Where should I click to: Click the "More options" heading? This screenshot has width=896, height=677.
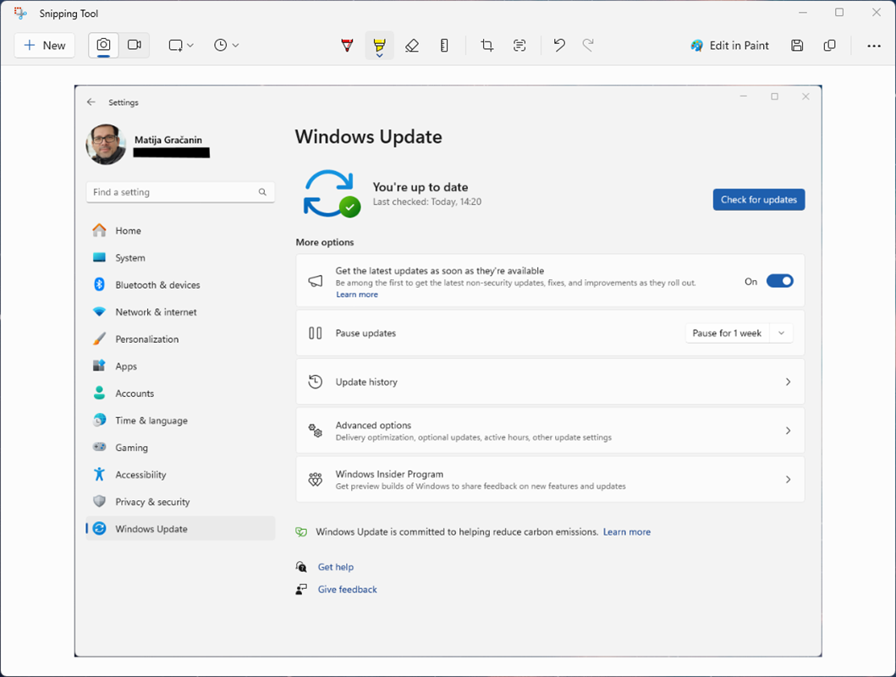coord(325,242)
